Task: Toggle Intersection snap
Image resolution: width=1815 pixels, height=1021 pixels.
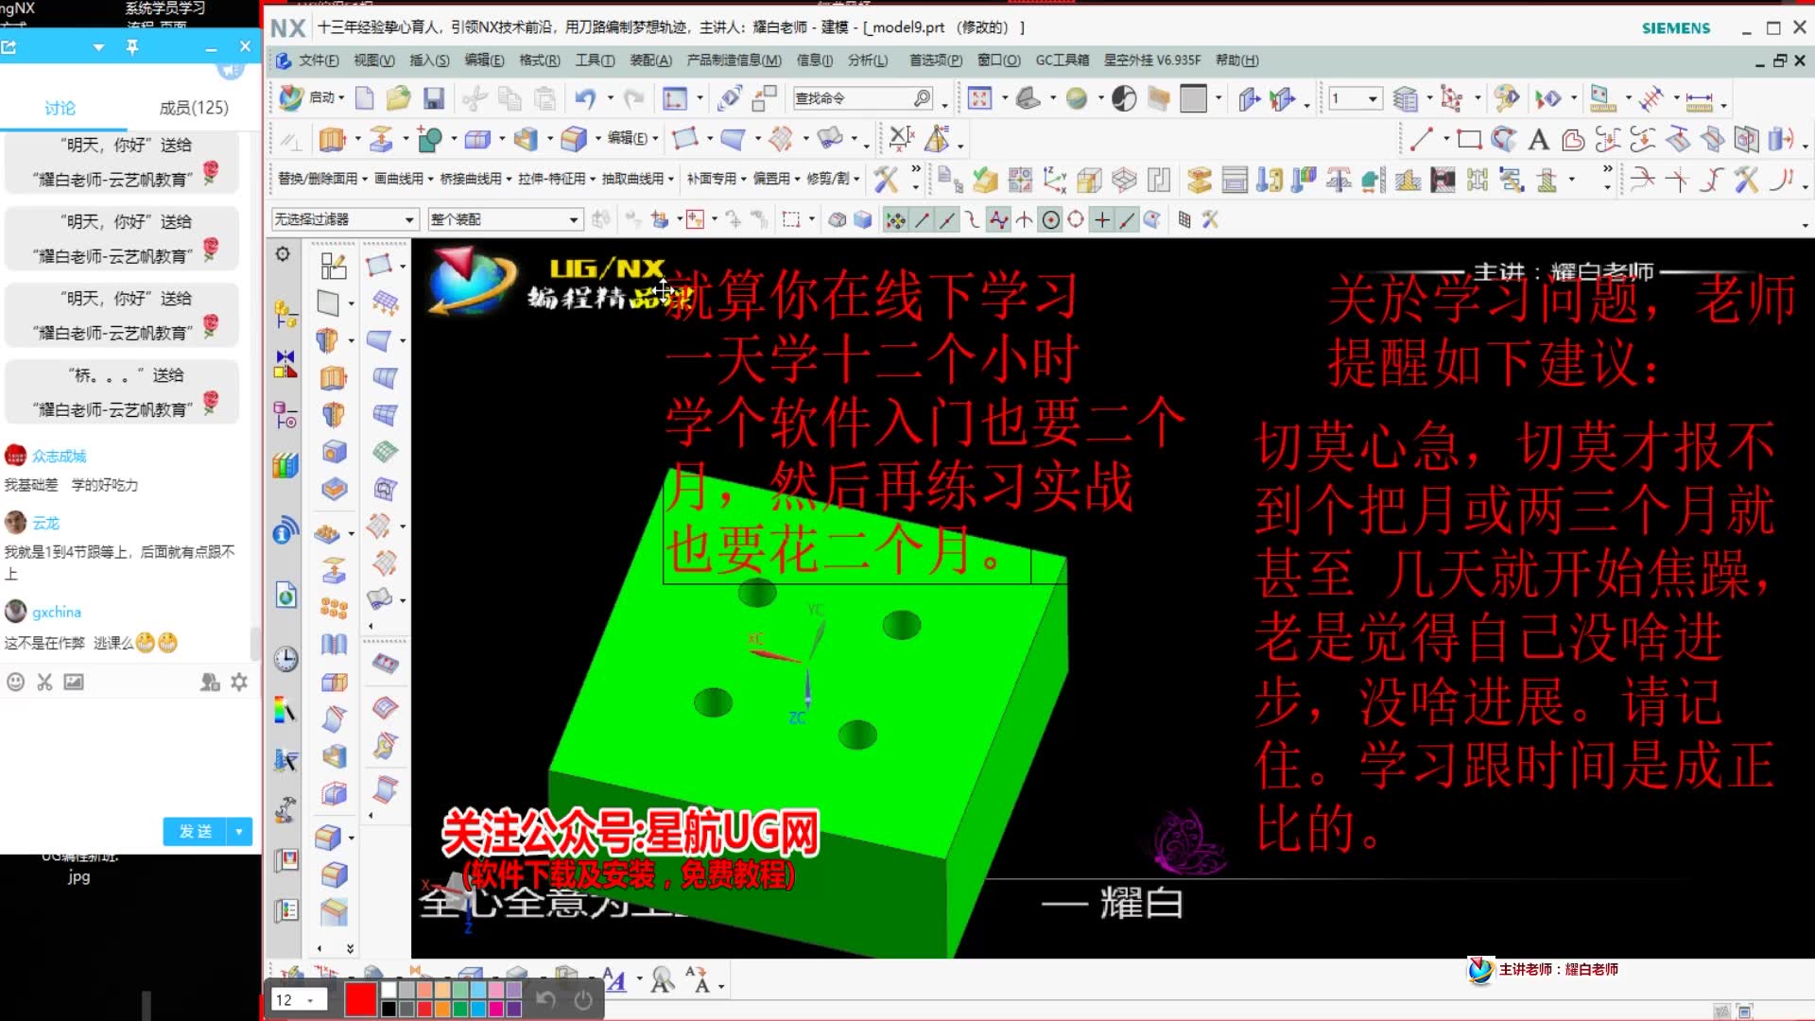Action: [x=1024, y=220]
